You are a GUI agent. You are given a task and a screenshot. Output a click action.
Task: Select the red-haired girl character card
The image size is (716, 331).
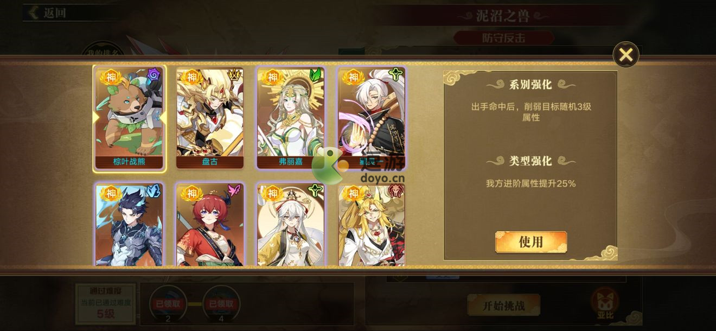pos(210,225)
